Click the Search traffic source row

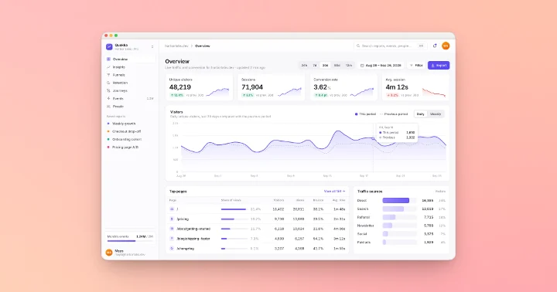pos(401,209)
